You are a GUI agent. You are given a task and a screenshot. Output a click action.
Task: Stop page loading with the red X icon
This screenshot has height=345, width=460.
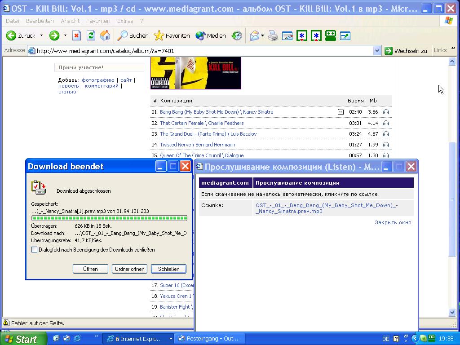(x=76, y=35)
